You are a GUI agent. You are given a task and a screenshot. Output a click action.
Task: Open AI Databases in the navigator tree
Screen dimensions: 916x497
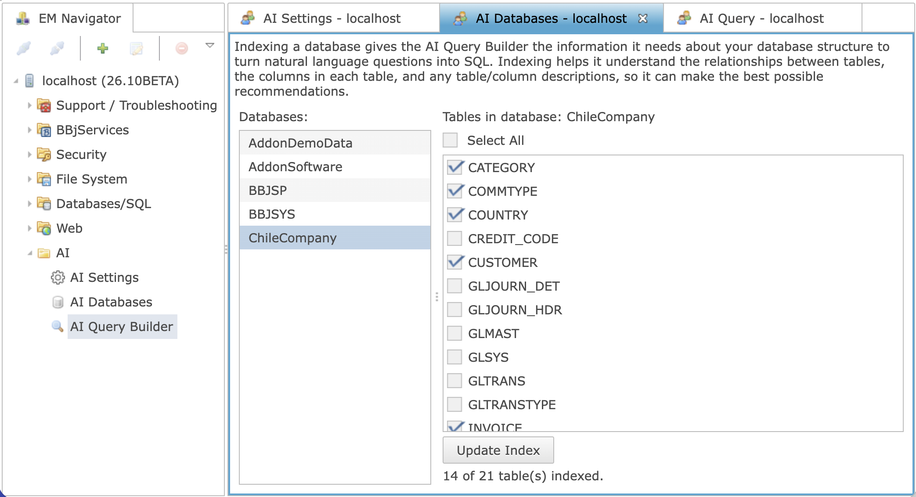click(111, 302)
